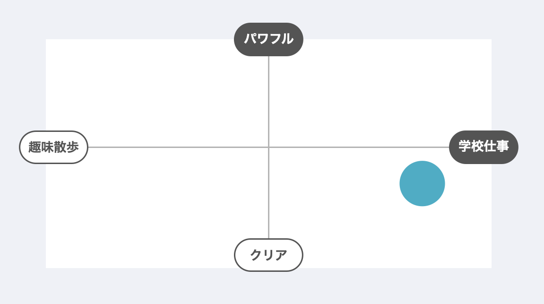This screenshot has width=544, height=304.
Task: Click the 趣味散歩 pill label
Action: 53,147
